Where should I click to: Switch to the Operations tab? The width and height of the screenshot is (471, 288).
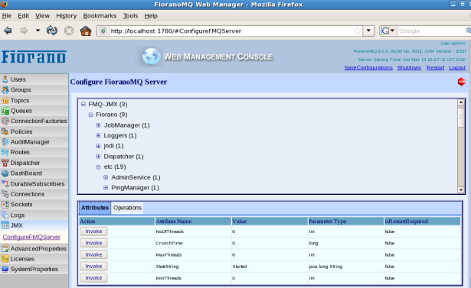[x=127, y=208]
